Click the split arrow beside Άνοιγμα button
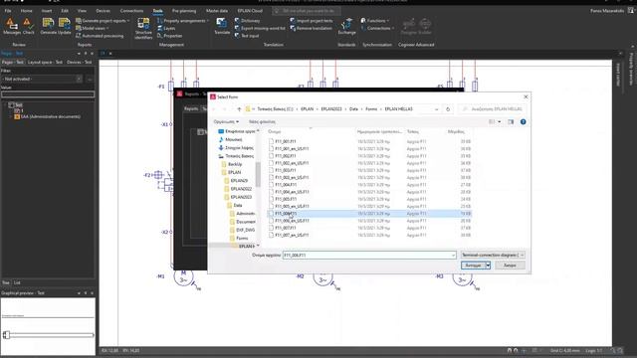Image resolution: width=637 pixels, height=358 pixels. tap(488, 266)
